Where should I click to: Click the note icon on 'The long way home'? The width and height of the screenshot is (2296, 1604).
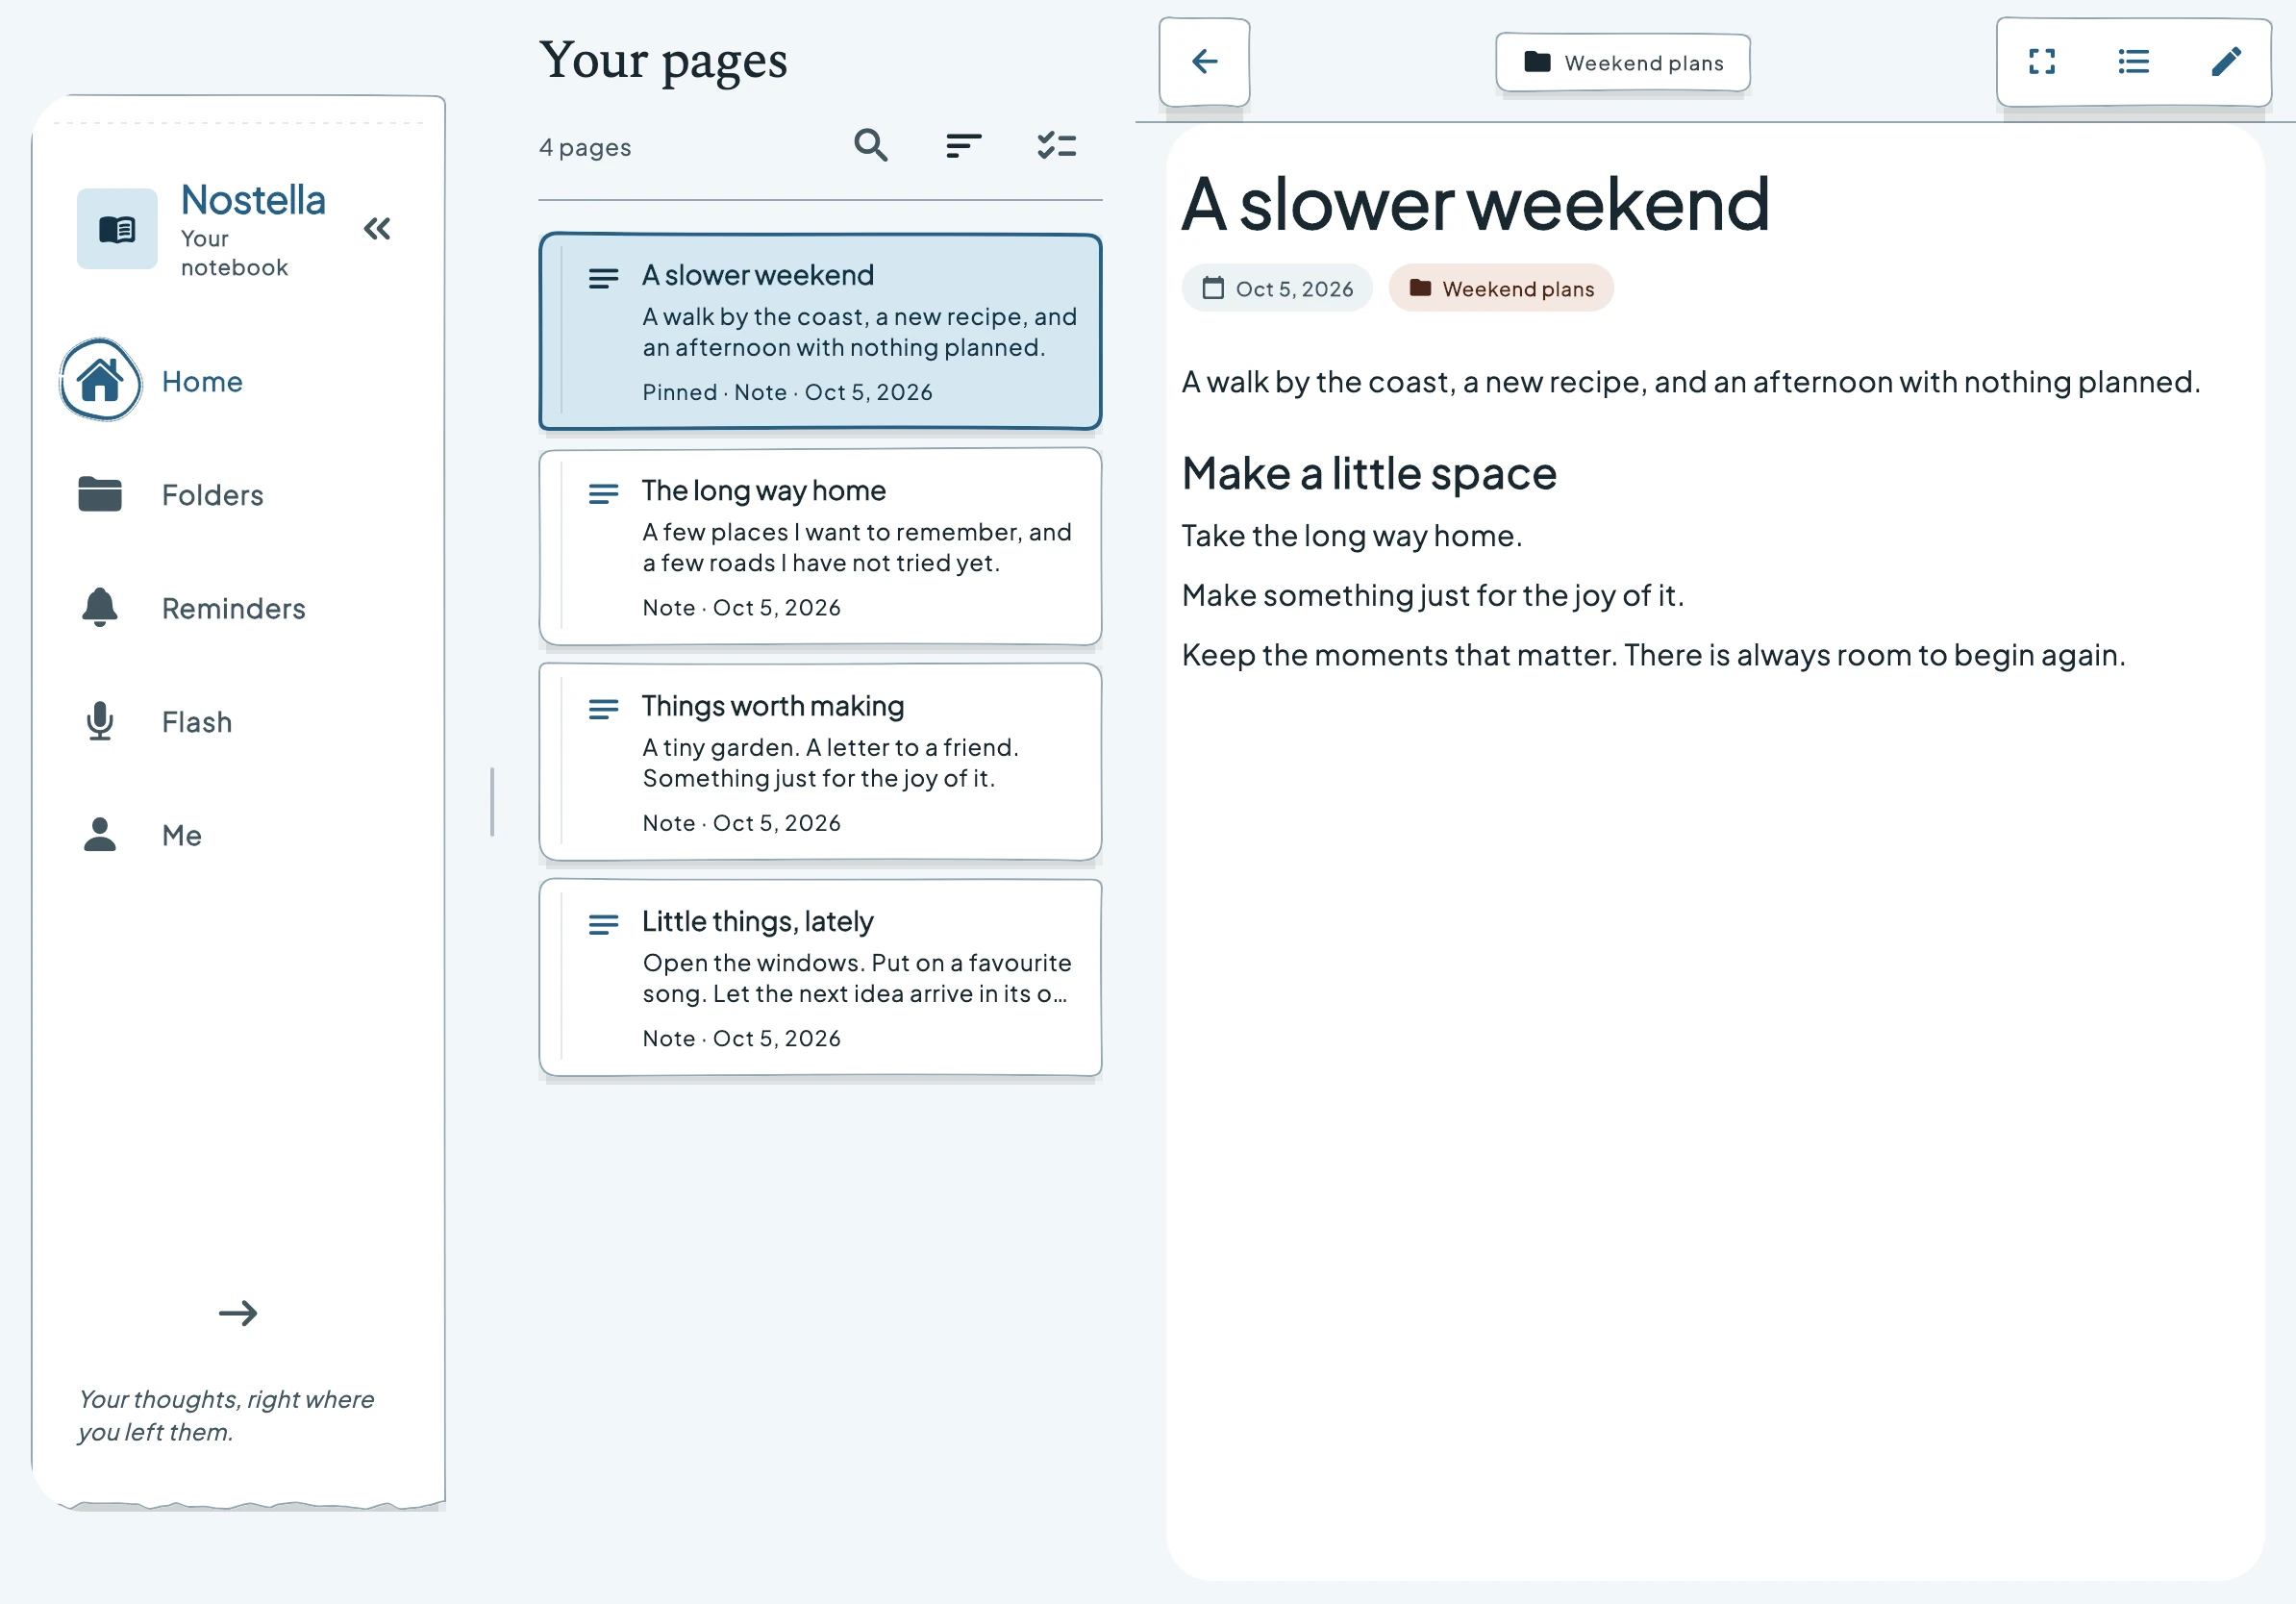[603, 494]
